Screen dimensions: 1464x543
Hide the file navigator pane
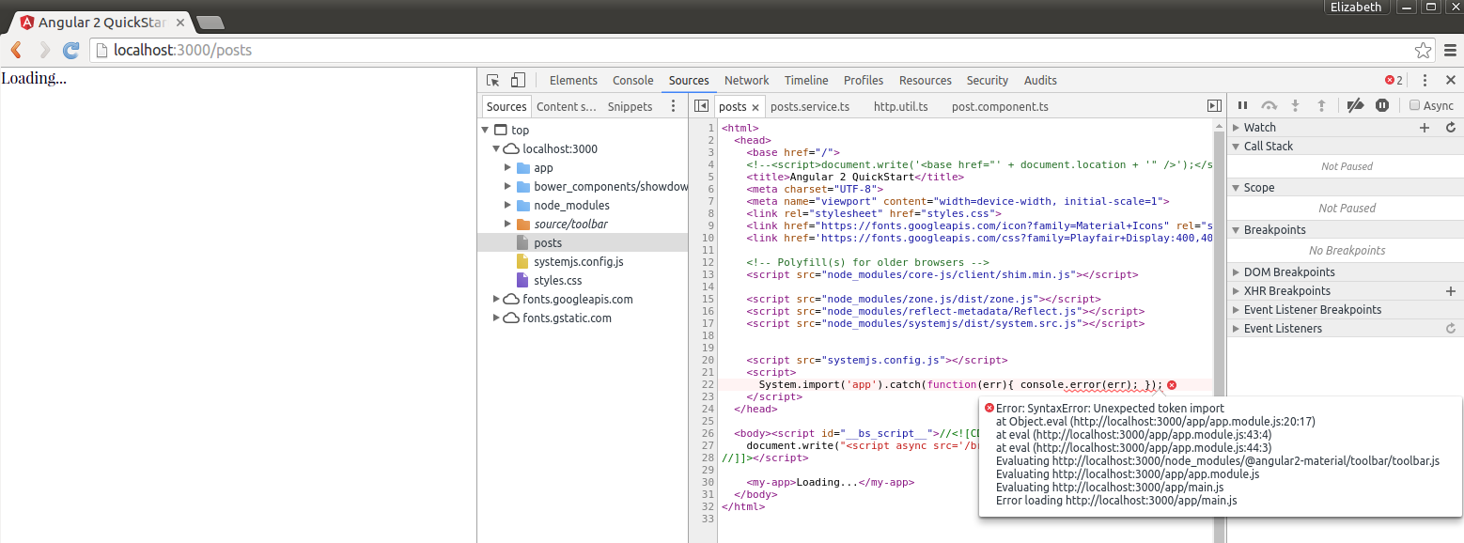701,106
